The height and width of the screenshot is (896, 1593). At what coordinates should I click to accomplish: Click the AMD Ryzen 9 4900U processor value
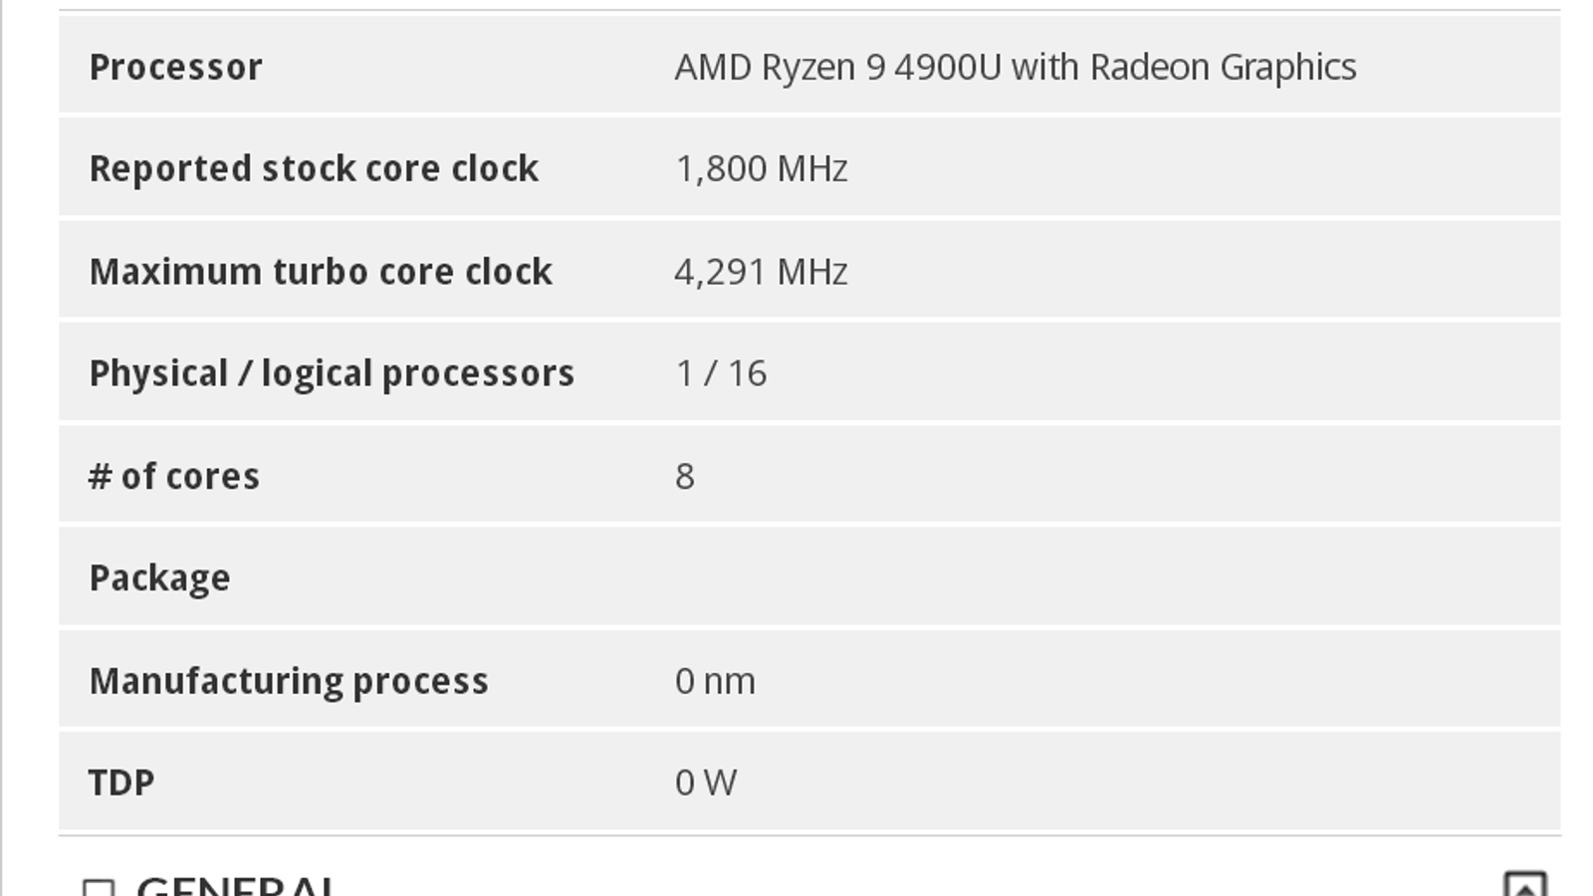pos(1015,68)
